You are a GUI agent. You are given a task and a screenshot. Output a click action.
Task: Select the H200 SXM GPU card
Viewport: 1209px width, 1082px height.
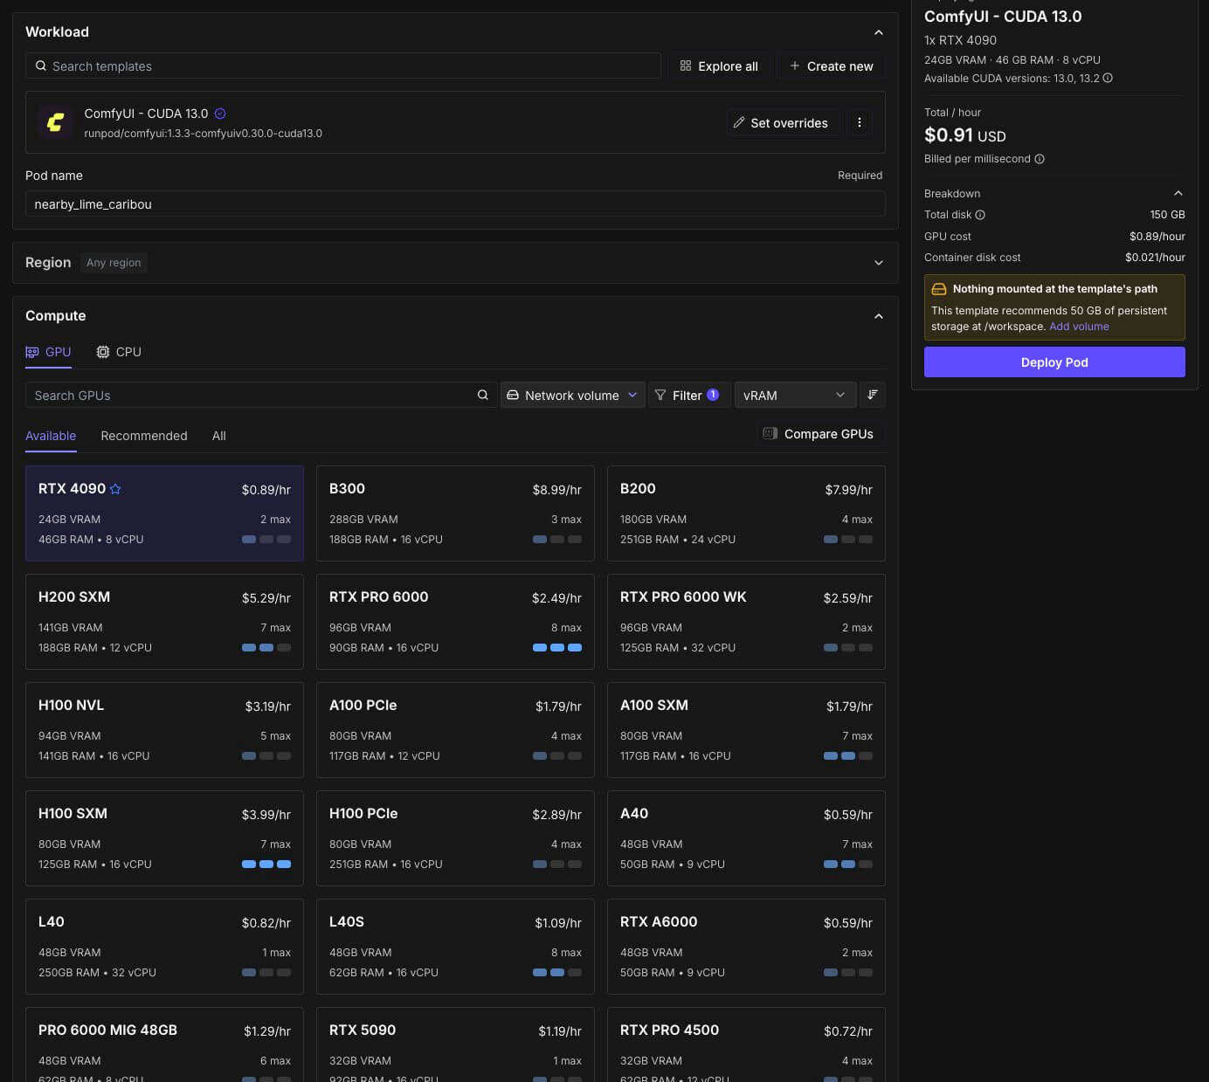[x=164, y=622]
